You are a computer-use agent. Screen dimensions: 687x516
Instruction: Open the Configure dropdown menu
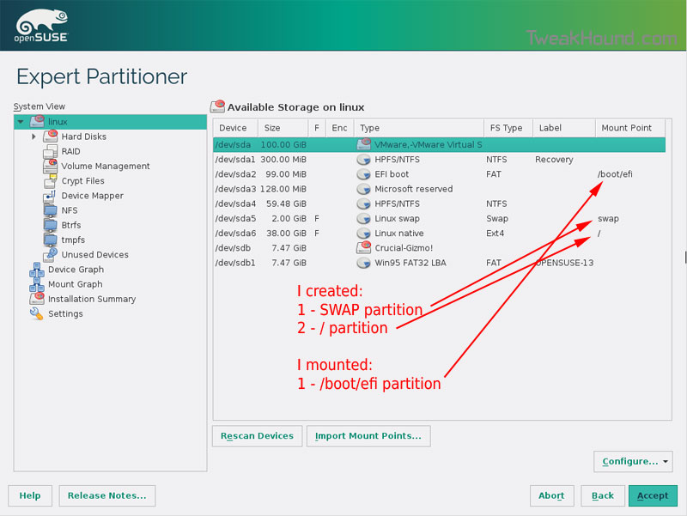click(x=633, y=461)
